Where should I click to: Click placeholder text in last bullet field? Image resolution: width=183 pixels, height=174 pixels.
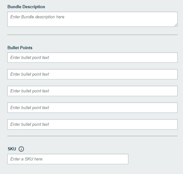[30, 124]
